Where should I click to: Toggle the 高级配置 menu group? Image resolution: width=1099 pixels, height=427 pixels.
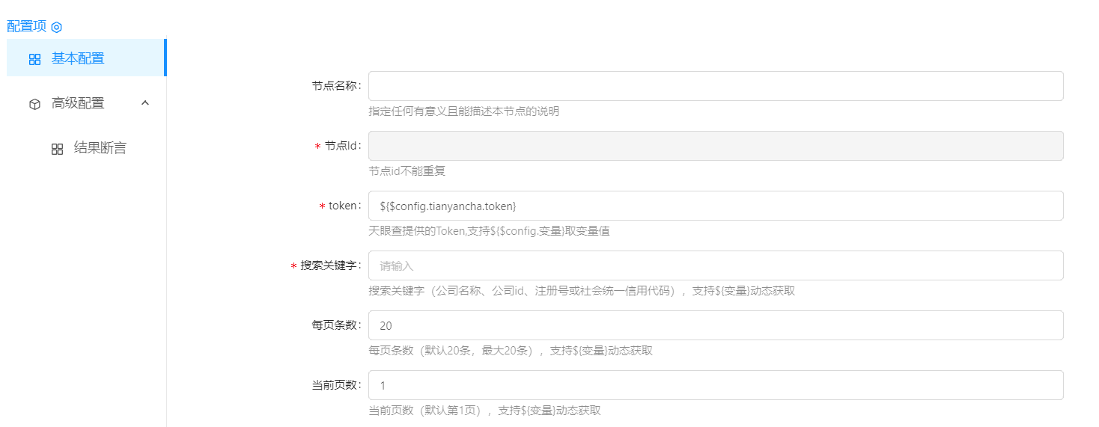tap(78, 103)
